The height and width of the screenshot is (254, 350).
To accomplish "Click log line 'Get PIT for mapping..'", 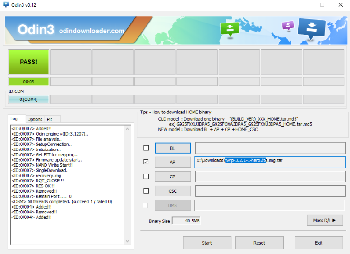I will pos(44,154).
